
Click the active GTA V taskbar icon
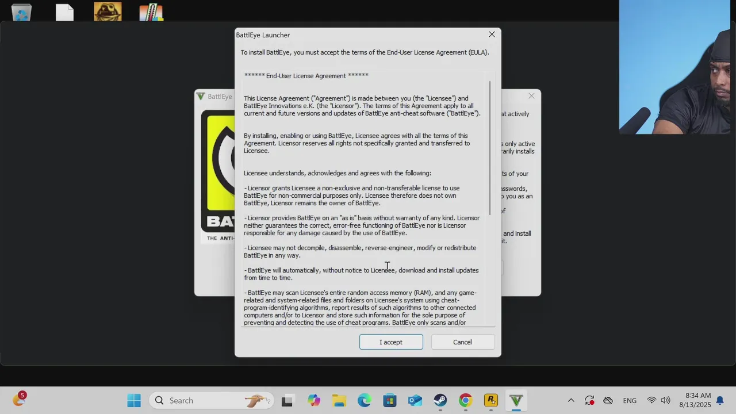516,400
